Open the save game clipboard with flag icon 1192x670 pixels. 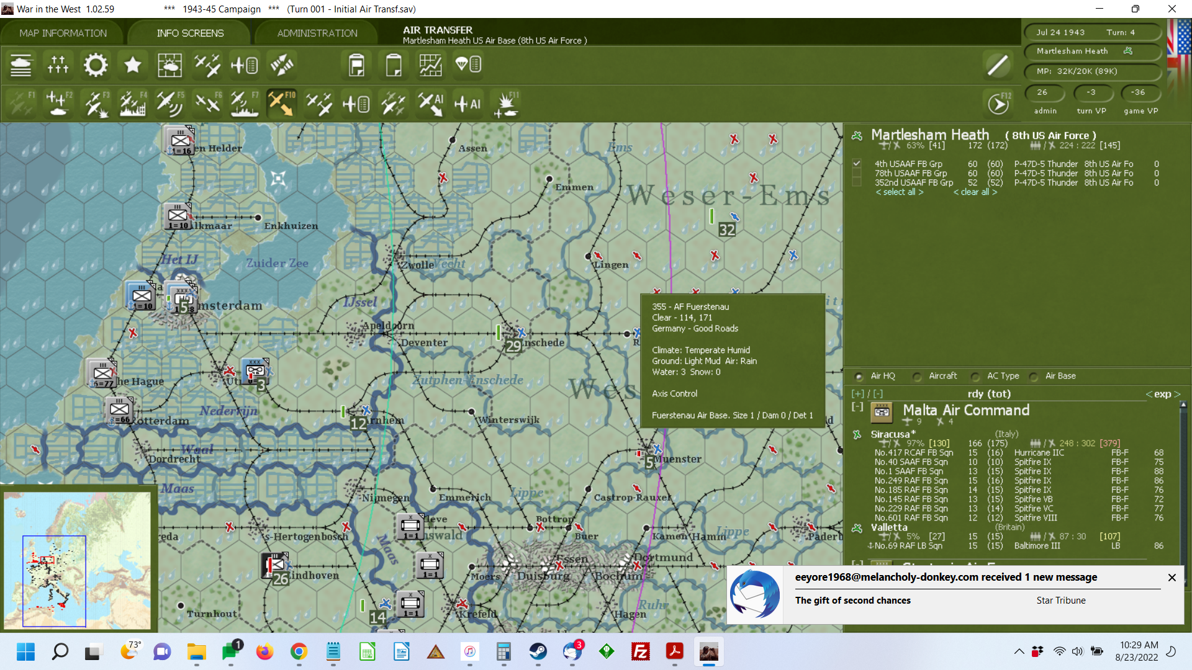356,65
